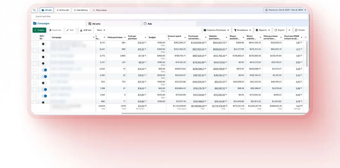Click the horizontal table scrollbar
340x168 pixels.
[215, 113]
